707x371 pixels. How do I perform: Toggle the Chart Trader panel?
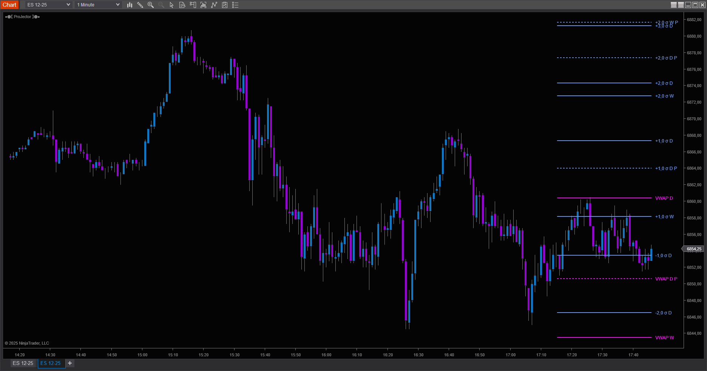tap(193, 5)
